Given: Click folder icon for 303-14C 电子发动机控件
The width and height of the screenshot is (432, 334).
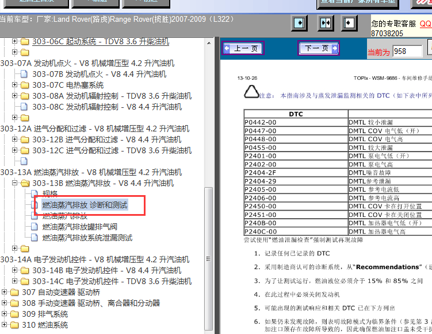Looking at the screenshot, I should coord(25,281).
